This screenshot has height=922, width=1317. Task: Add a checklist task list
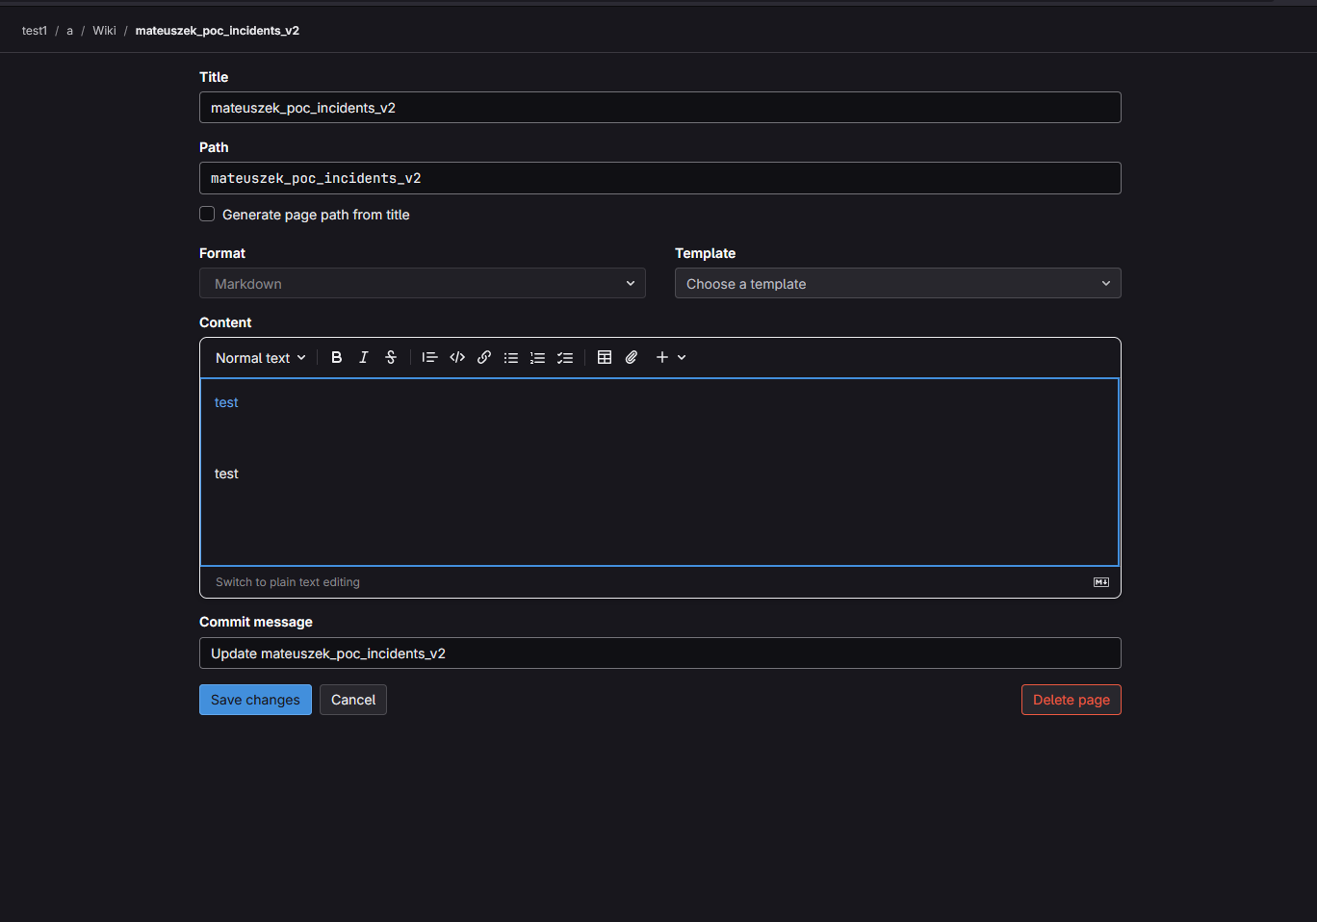[565, 357]
